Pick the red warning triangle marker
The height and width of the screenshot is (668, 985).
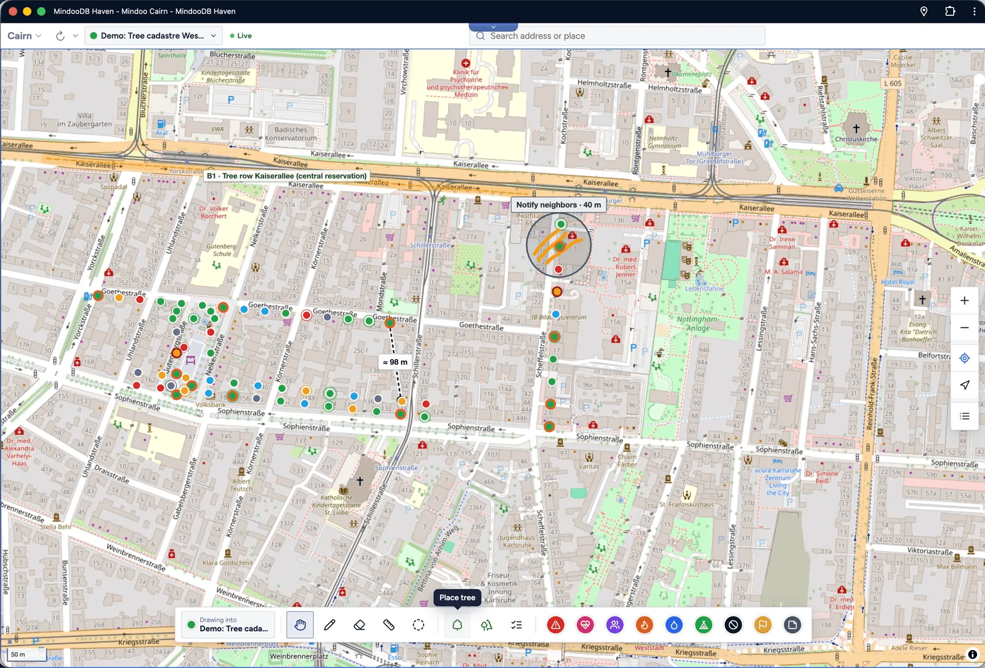point(556,625)
